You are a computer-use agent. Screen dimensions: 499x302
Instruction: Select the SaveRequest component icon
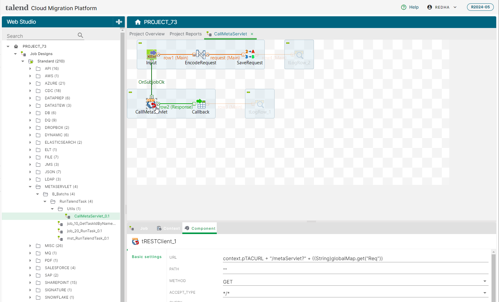(x=250, y=54)
